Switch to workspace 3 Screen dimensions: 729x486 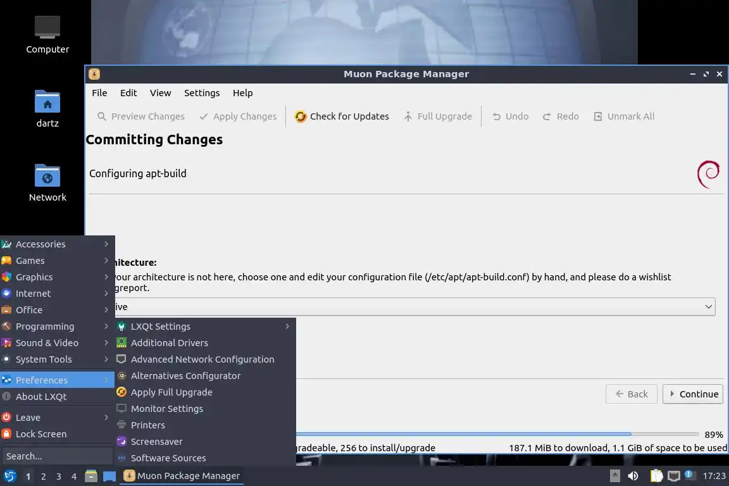pyautogui.click(x=59, y=477)
